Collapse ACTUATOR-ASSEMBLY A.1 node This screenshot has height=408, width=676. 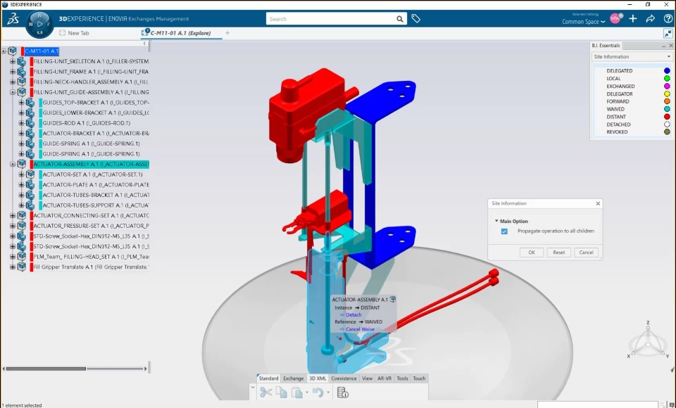pos(13,164)
